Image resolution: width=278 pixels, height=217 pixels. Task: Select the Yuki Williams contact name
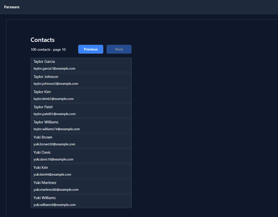point(45,198)
